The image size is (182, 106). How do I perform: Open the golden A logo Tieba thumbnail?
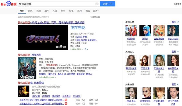coord(24,91)
